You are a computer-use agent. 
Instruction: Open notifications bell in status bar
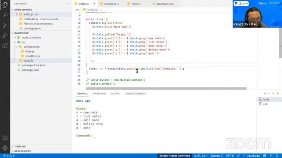[277, 156]
